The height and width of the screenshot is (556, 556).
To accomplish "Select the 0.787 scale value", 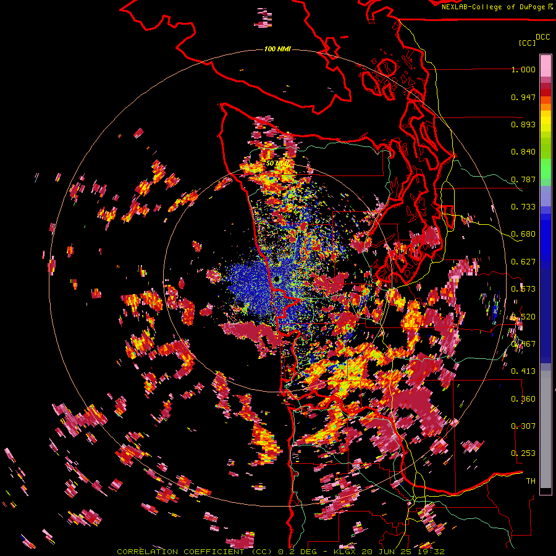I will pyautogui.click(x=523, y=179).
